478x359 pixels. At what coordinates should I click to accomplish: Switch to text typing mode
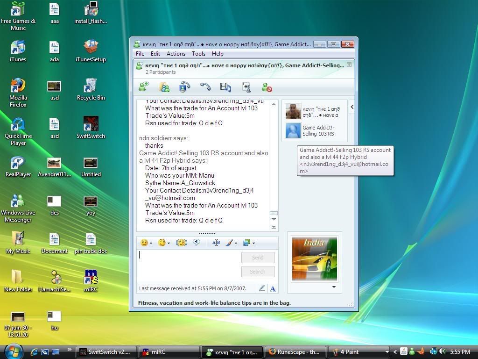273,288
